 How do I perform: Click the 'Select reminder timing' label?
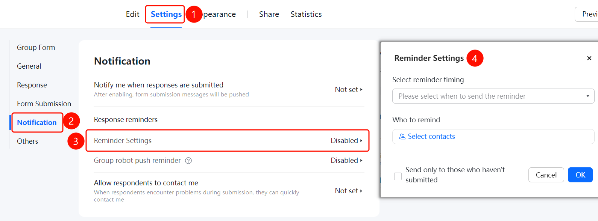click(x=428, y=80)
